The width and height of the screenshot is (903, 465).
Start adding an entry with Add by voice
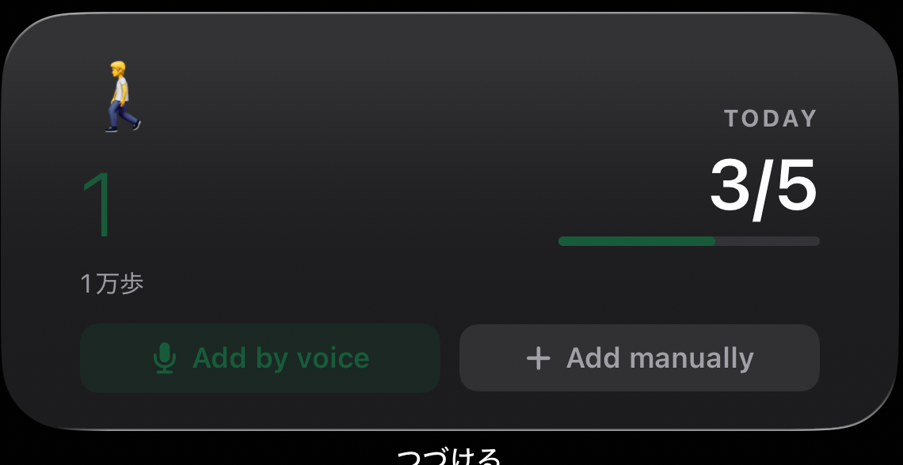click(261, 358)
